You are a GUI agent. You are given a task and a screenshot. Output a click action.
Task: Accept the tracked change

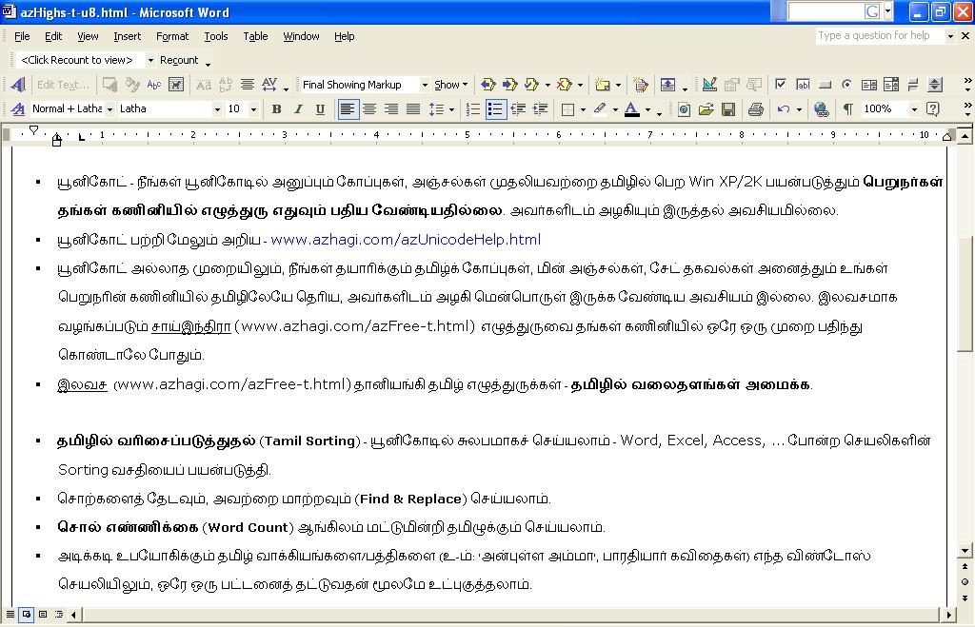531,84
